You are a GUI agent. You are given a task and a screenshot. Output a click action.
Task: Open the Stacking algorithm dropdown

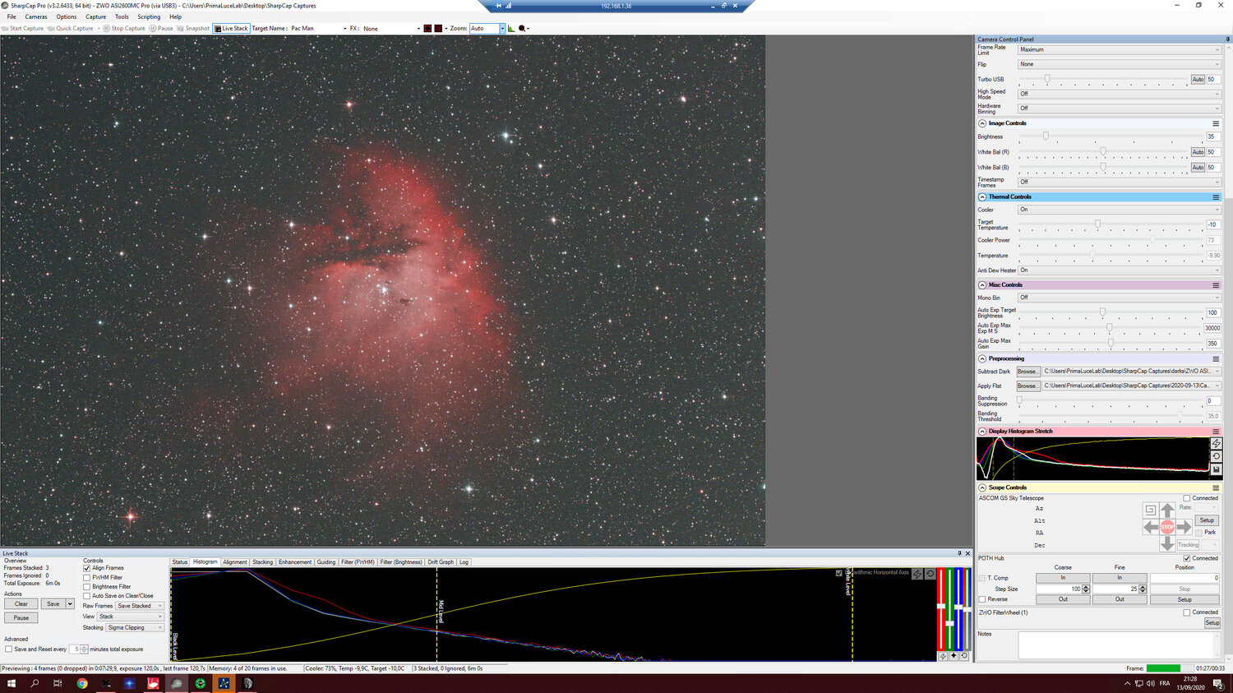click(x=135, y=627)
